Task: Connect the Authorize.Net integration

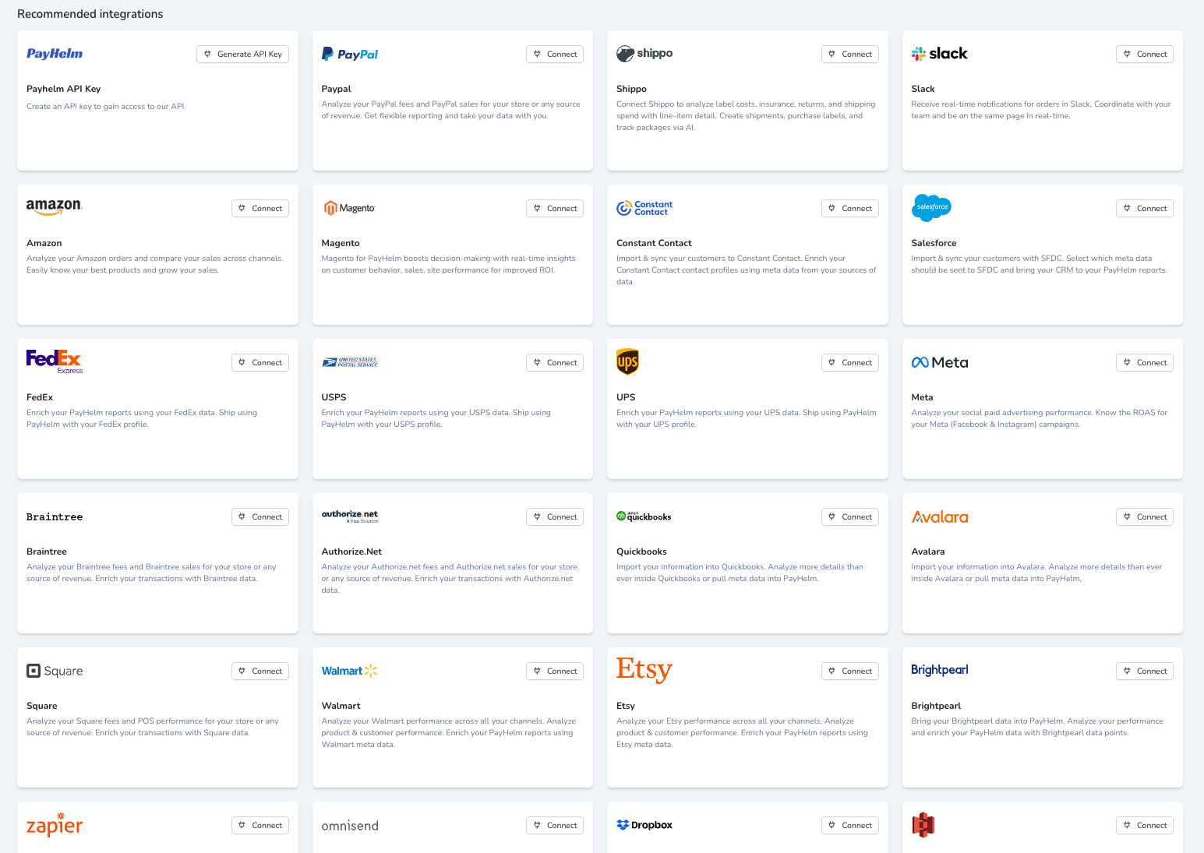Action: coord(555,516)
